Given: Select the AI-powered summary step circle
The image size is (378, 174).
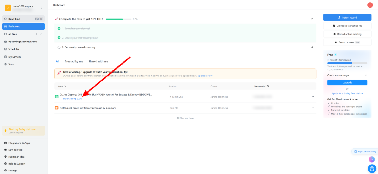Looking at the screenshot, I should [x=59, y=47].
